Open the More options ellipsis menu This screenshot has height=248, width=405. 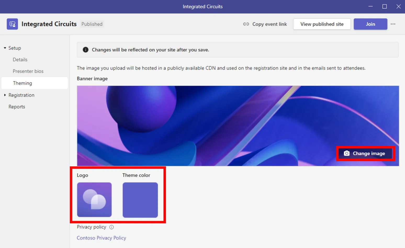pyautogui.click(x=393, y=24)
